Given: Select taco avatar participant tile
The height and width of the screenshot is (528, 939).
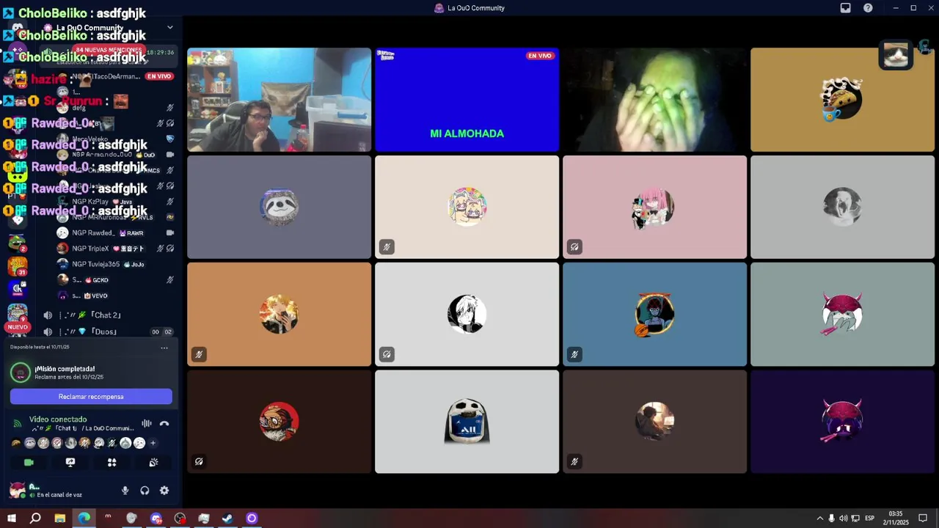Looking at the screenshot, I should pyautogui.click(x=842, y=100).
